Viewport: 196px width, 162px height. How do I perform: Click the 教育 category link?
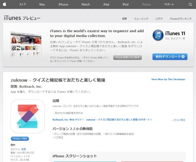tap(24, 149)
